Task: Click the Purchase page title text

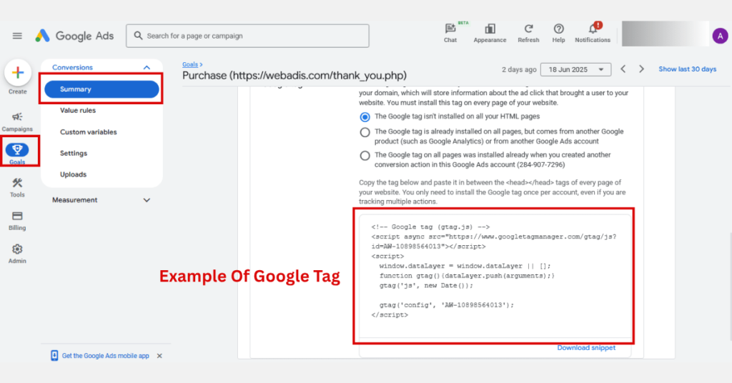Action: pos(294,76)
